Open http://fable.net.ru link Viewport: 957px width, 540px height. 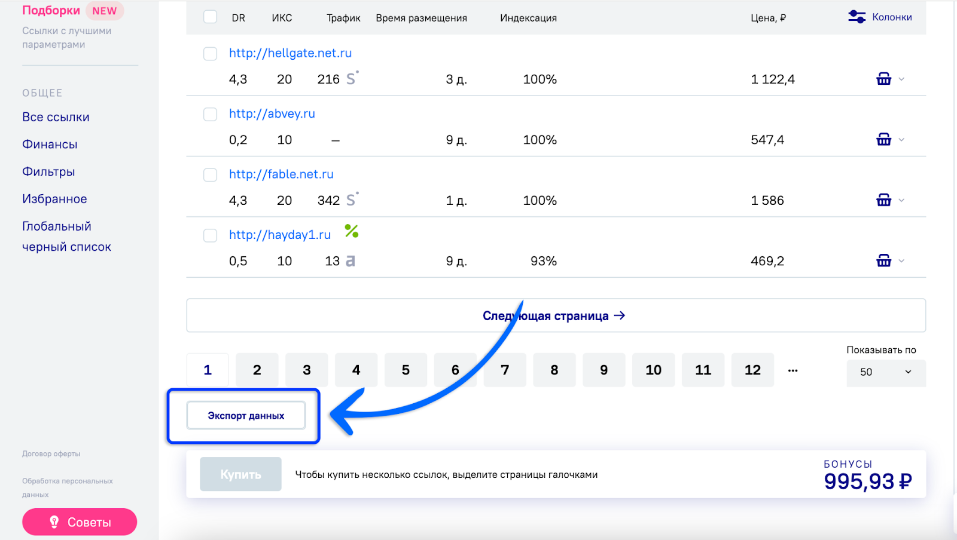(281, 174)
